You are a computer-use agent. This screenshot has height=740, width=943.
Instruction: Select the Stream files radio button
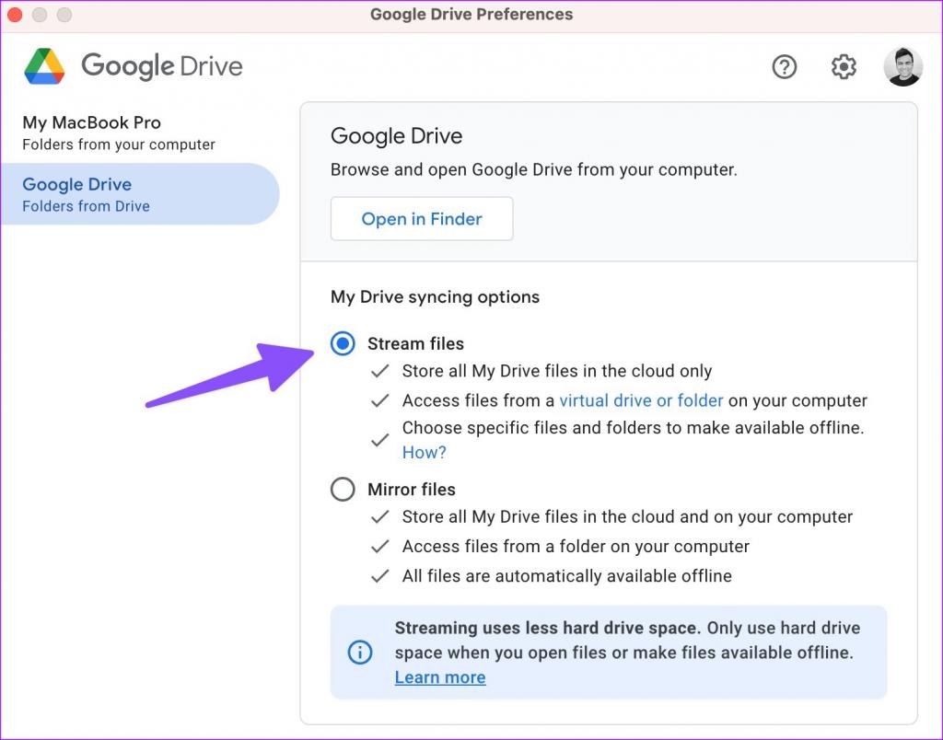pyautogui.click(x=343, y=344)
